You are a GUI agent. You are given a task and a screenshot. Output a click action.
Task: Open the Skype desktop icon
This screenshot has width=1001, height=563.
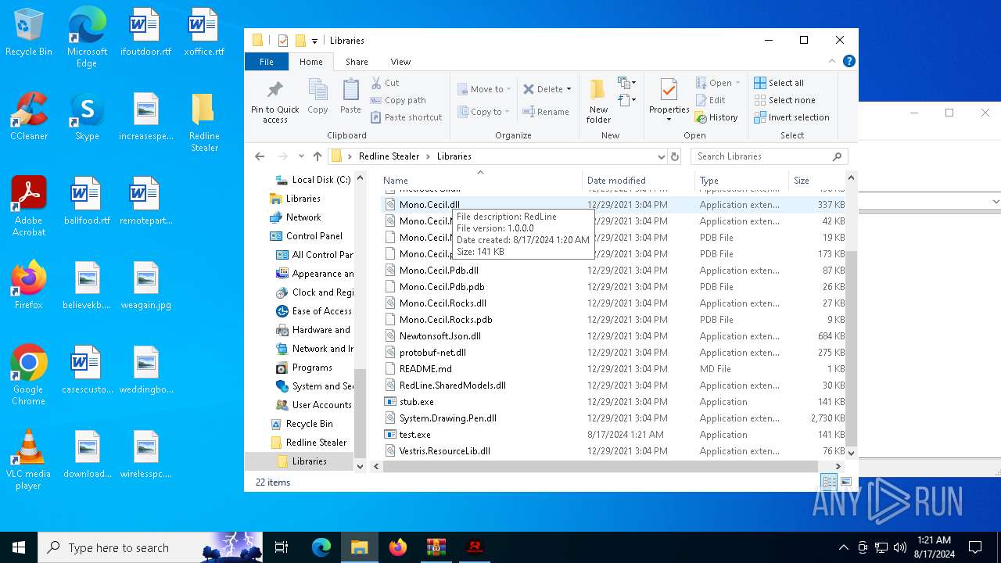[87, 117]
